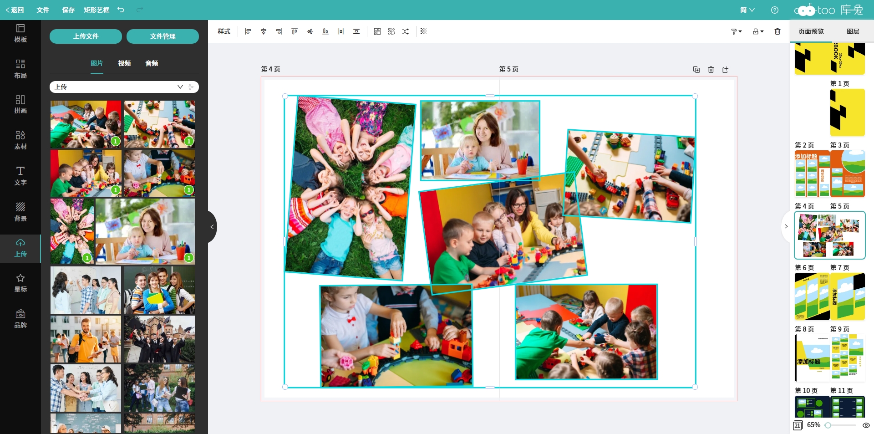Image resolution: width=874 pixels, height=434 pixels.
Task: Open the lock options dropdown
Action: pyautogui.click(x=758, y=31)
